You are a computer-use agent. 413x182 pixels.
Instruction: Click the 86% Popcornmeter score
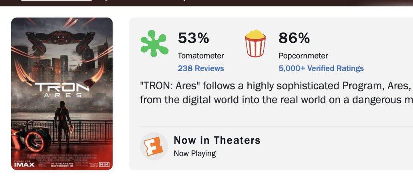(294, 38)
